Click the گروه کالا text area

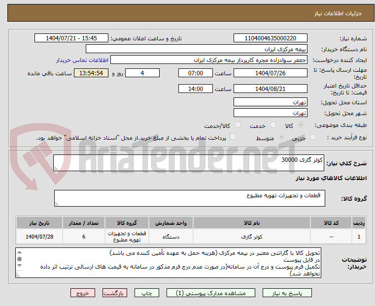coord(190,198)
